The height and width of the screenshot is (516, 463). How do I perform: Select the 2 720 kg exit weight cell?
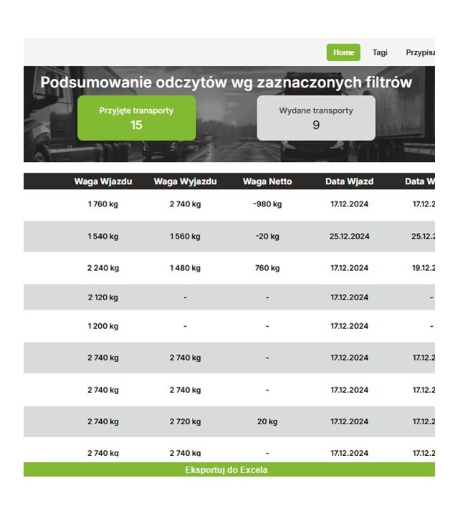point(185,422)
